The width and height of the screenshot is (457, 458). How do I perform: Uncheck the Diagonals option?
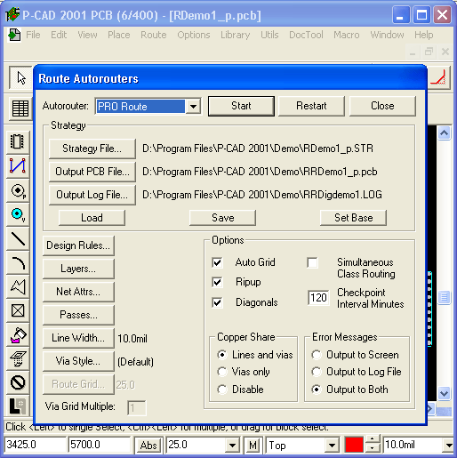point(217,302)
